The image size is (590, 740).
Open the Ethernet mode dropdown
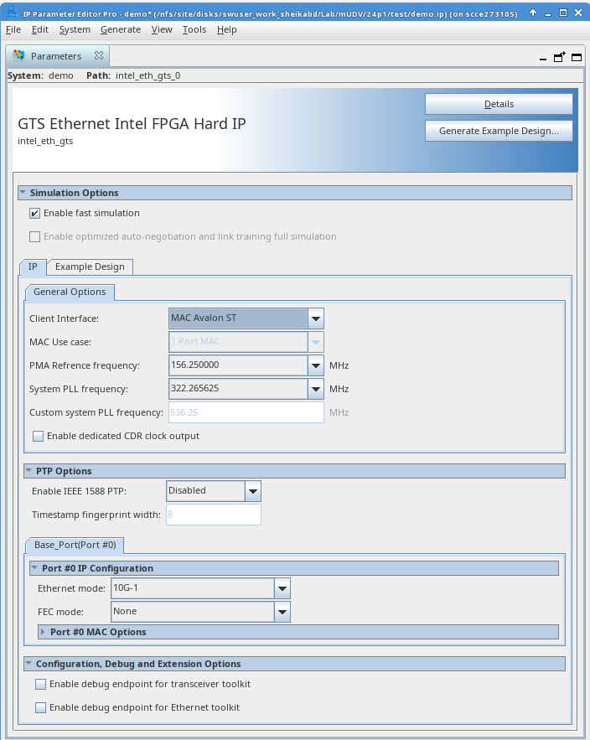[x=282, y=588]
